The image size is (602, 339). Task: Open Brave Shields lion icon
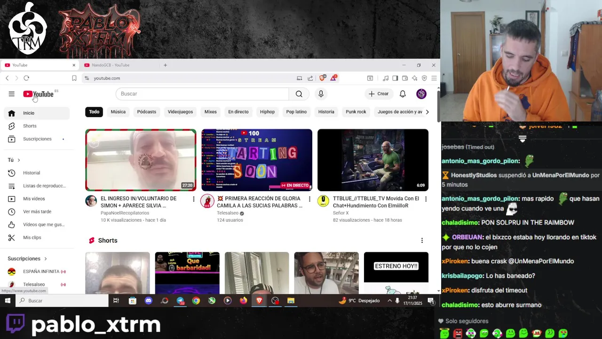[x=322, y=78]
